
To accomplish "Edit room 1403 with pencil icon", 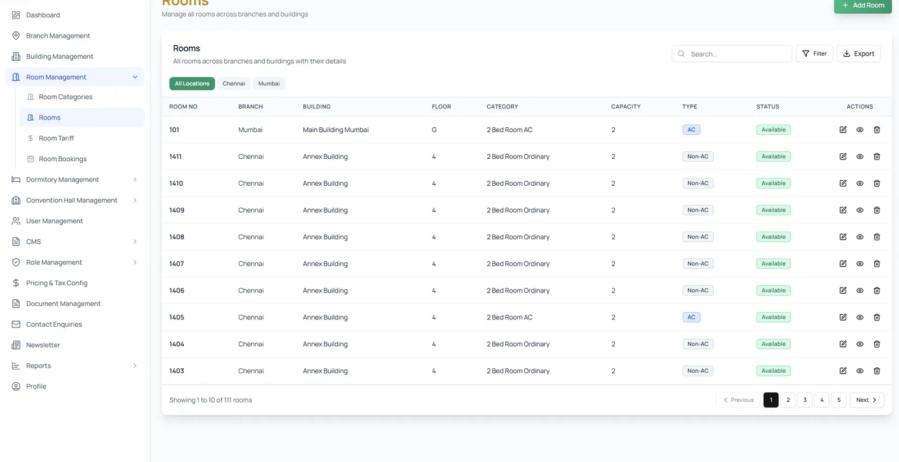I will click(843, 371).
